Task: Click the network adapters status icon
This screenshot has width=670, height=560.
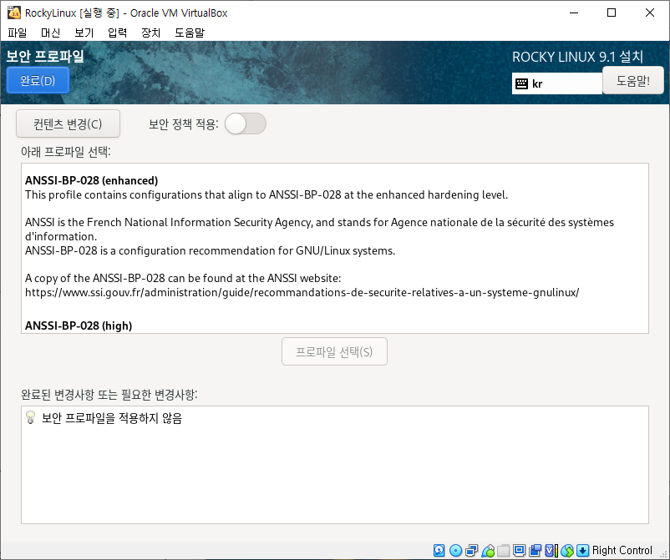Action: coord(472,550)
